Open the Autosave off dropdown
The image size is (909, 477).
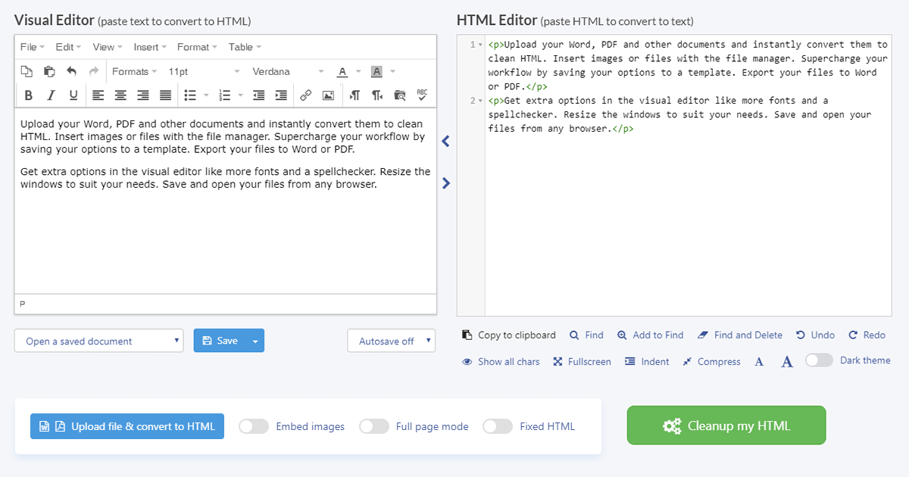click(391, 341)
